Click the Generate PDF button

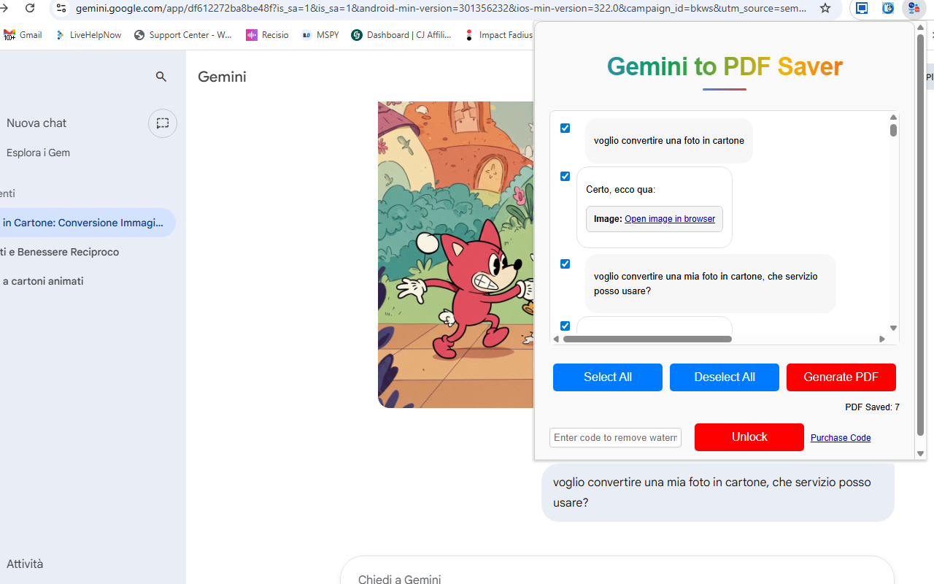(x=841, y=377)
